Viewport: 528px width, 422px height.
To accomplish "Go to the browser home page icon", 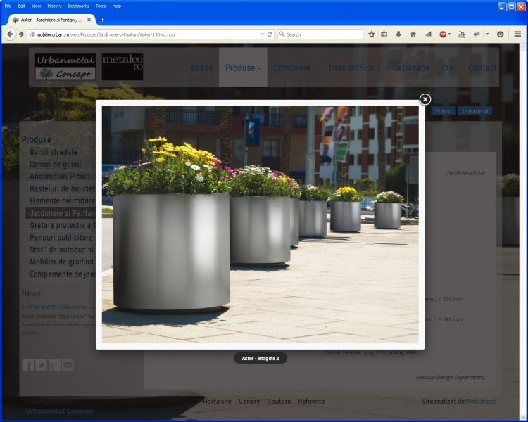I will 413,34.
